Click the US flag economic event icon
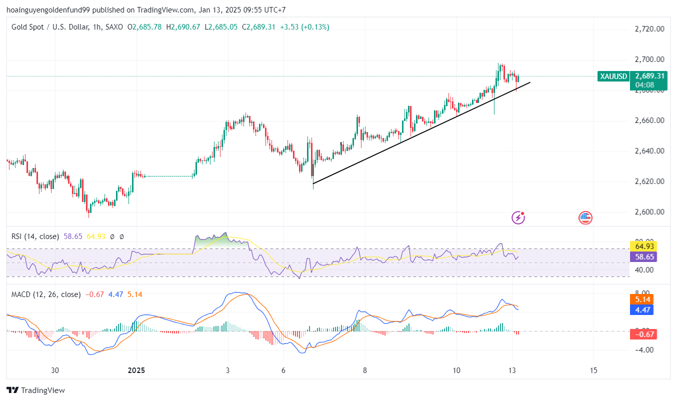 coord(585,217)
